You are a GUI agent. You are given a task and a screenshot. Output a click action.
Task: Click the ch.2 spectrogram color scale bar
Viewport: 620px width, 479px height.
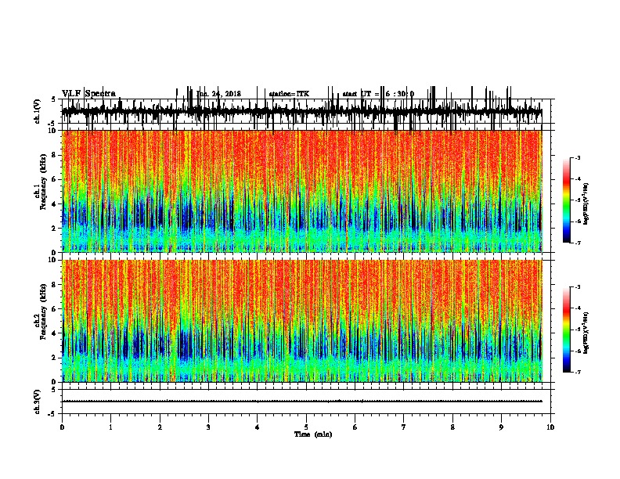pos(567,330)
